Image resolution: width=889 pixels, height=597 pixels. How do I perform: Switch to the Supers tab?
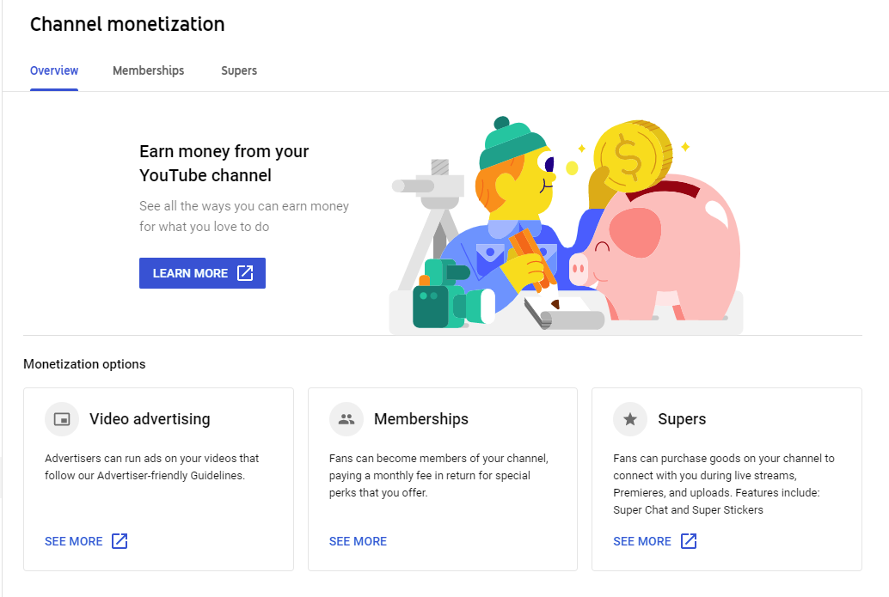pyautogui.click(x=239, y=70)
